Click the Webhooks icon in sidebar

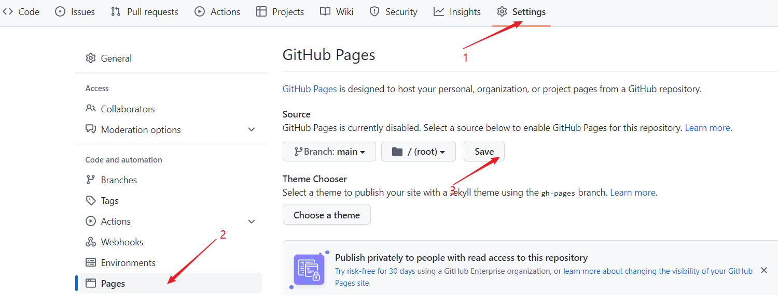(91, 242)
